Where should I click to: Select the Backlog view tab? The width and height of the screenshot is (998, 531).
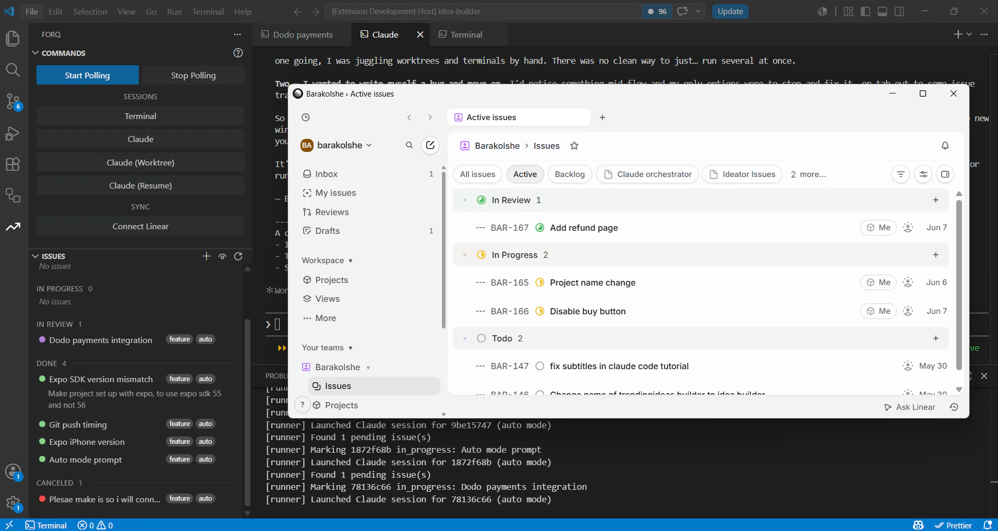tap(570, 174)
